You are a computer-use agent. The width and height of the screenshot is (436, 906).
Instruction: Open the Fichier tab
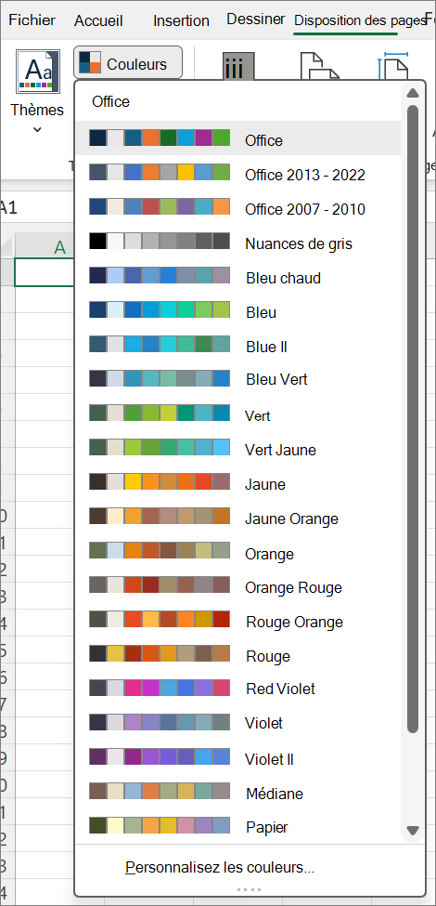click(x=32, y=20)
